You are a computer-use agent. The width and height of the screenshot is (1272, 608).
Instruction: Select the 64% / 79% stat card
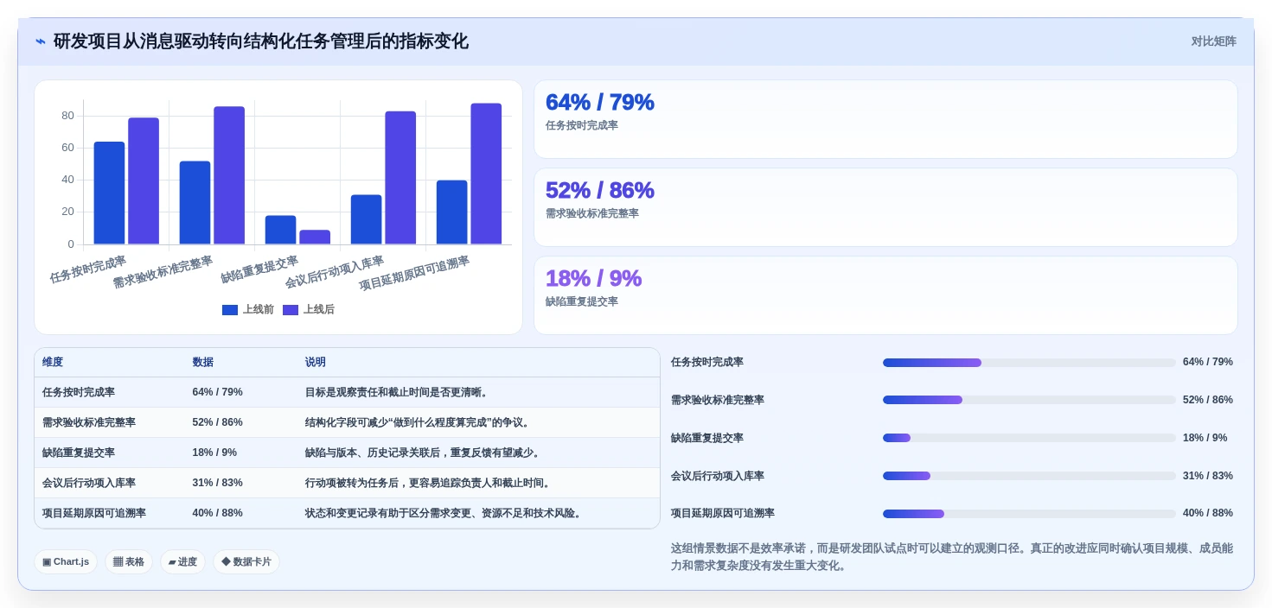click(885, 119)
